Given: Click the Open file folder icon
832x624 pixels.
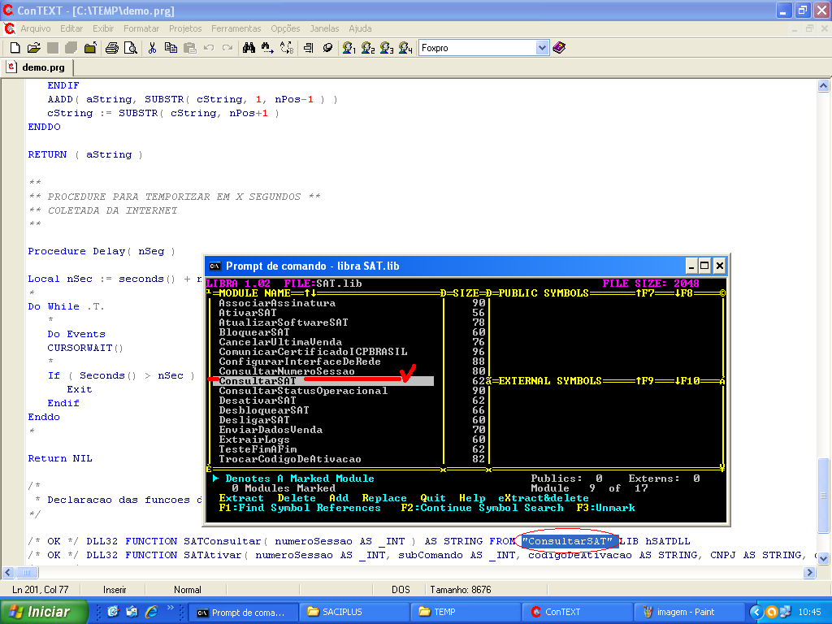Looking at the screenshot, I should (33, 48).
